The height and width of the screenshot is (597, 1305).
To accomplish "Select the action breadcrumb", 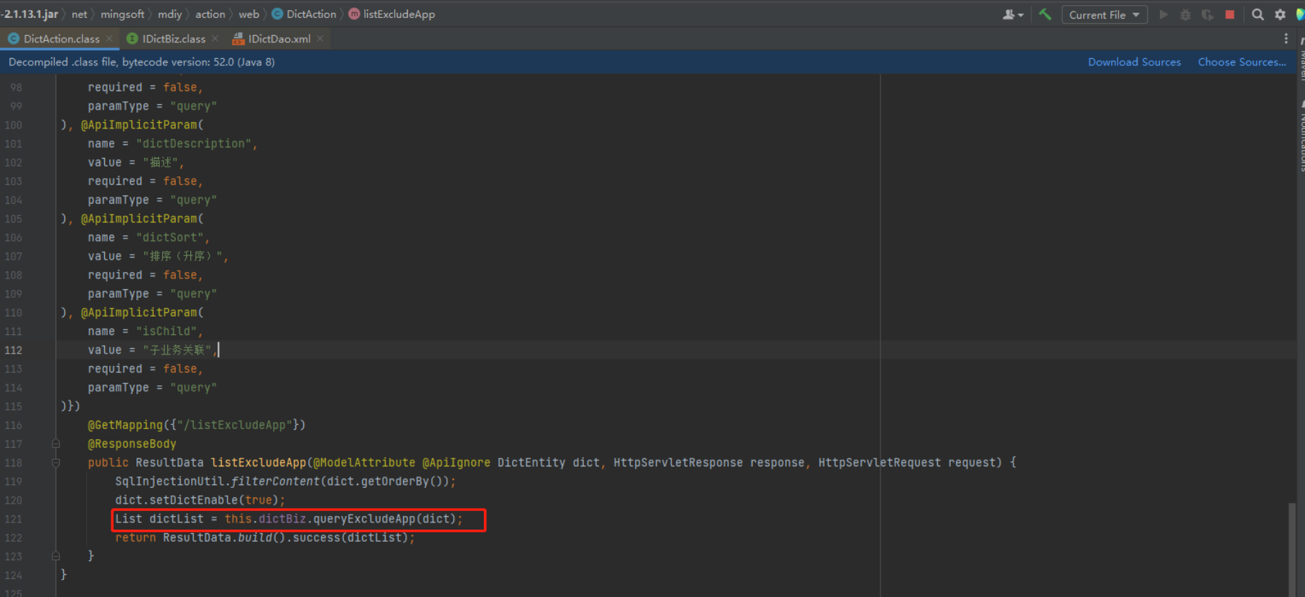I will click(210, 14).
